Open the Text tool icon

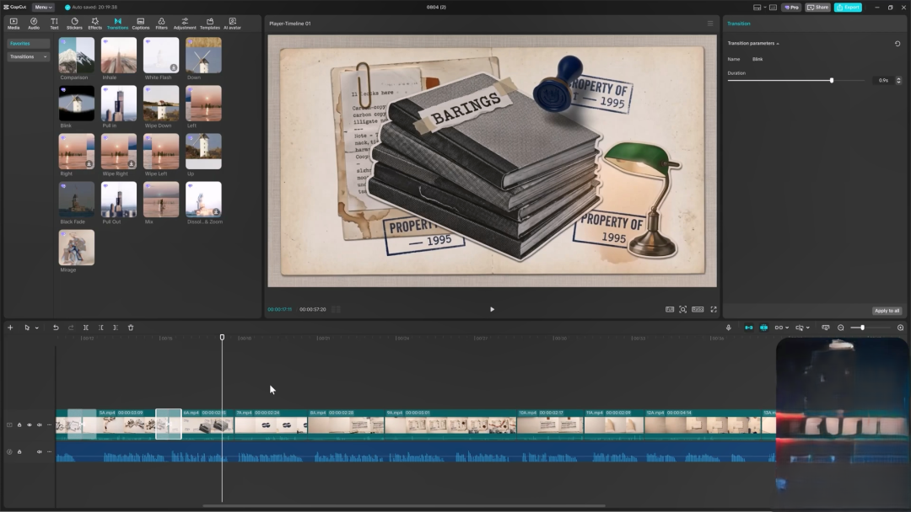click(x=54, y=24)
